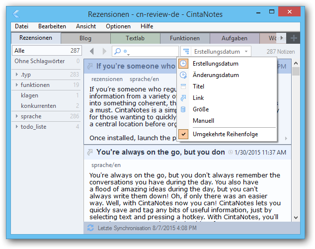
Task: Open the Hilfe menu
Action: click(147, 26)
